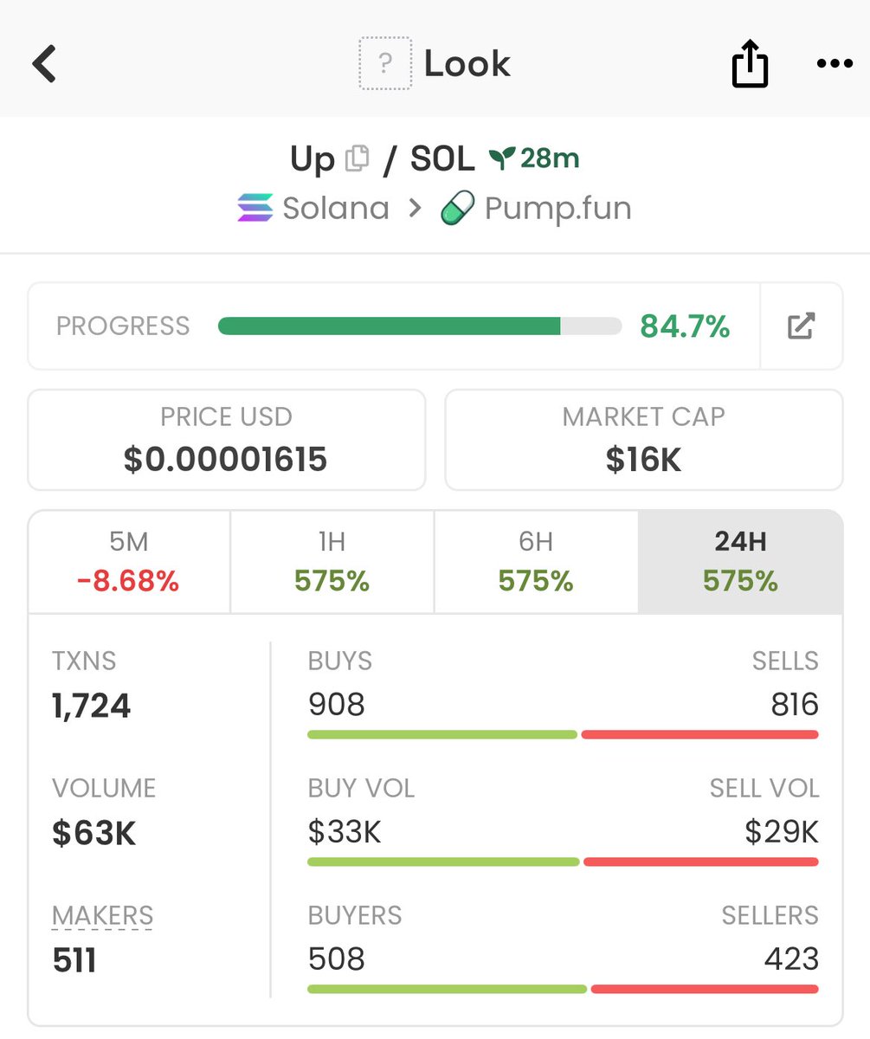
Task: Go back with the left chevron arrow
Action: (44, 64)
